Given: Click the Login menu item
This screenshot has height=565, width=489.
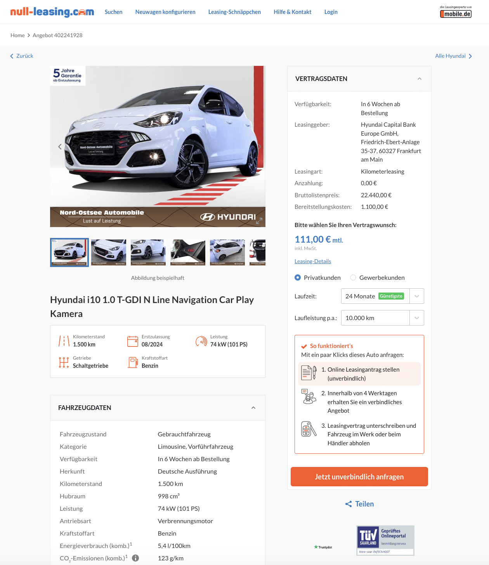Looking at the screenshot, I should pos(331,12).
